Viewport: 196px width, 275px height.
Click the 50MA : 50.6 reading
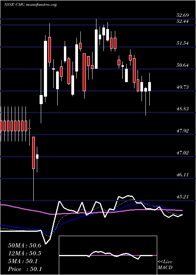pos(24,246)
